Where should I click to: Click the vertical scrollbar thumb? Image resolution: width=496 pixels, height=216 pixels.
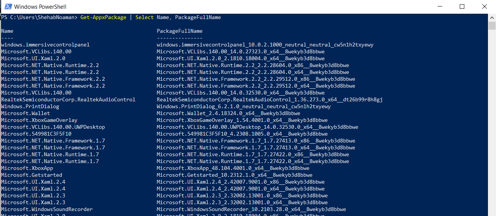(x=492, y=26)
